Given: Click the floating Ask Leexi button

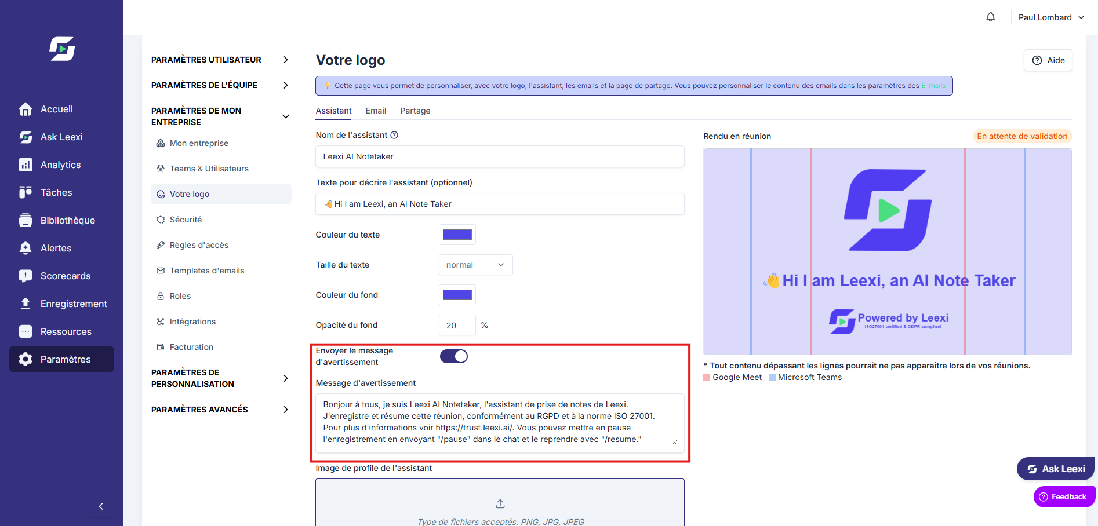Looking at the screenshot, I should [1056, 469].
